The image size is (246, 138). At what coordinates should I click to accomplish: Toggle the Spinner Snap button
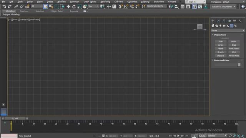coord(137,7)
